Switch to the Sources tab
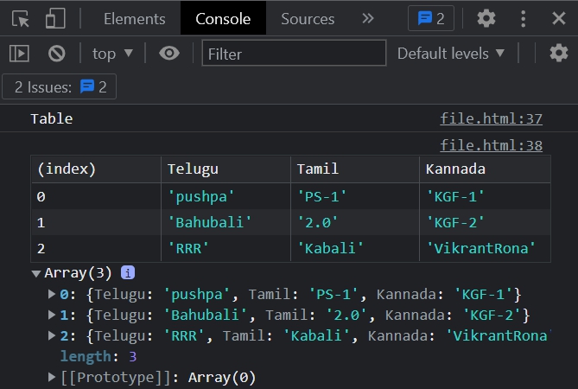This screenshot has width=578, height=389. point(308,18)
